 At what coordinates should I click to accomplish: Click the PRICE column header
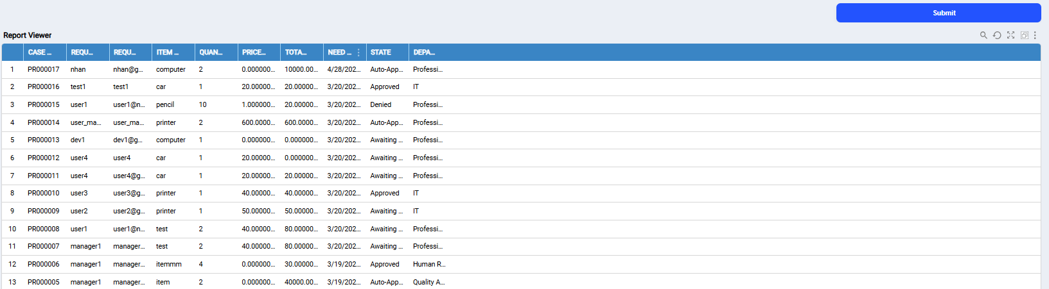point(254,53)
